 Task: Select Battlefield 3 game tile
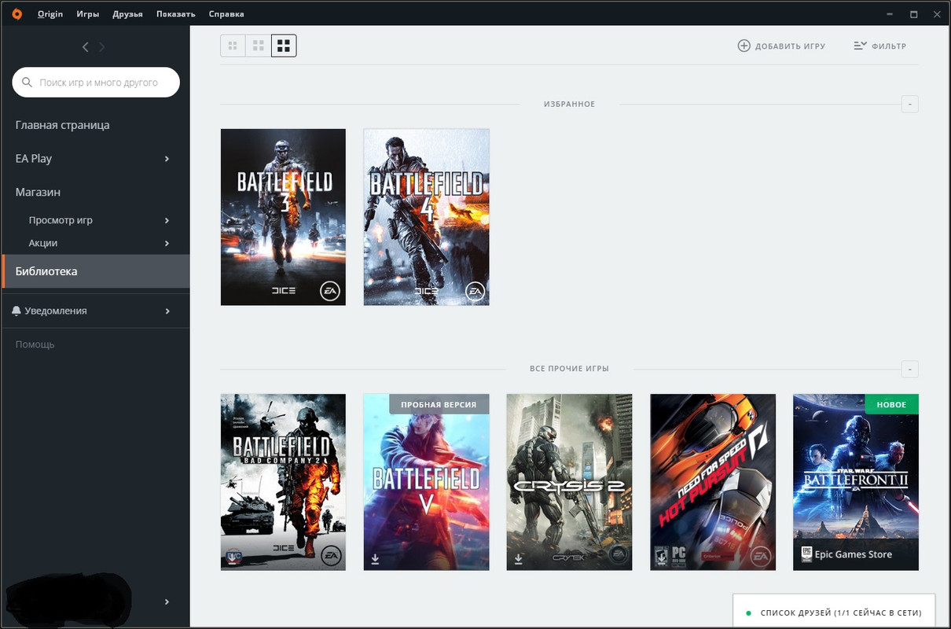pyautogui.click(x=283, y=217)
